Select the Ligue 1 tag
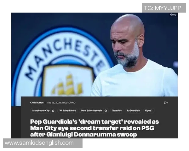The height and width of the screenshot is (151, 189). point(149,111)
